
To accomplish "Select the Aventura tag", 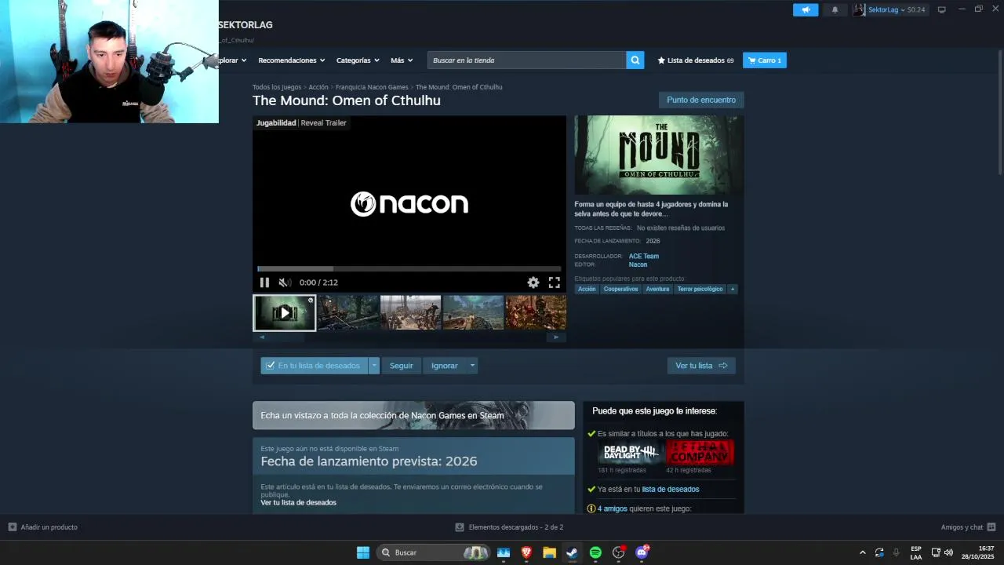I will 657,289.
